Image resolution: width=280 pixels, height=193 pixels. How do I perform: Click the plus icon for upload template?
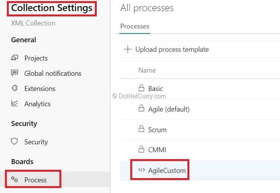[x=128, y=49]
